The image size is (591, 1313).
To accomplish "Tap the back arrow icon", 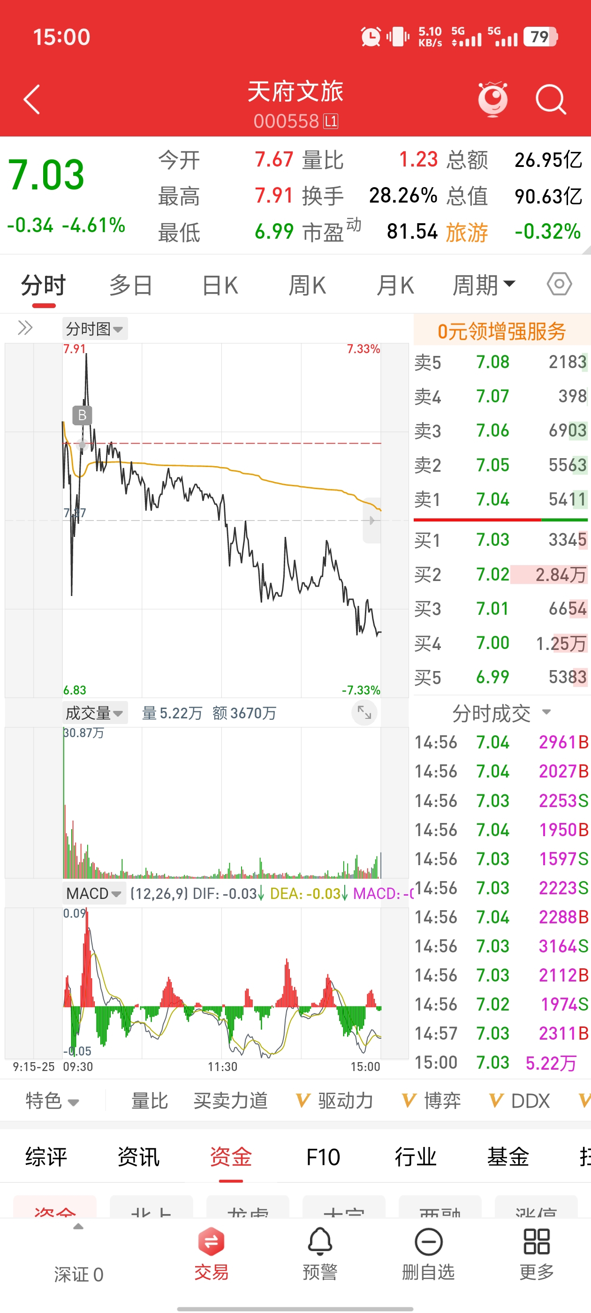I will 31,99.
